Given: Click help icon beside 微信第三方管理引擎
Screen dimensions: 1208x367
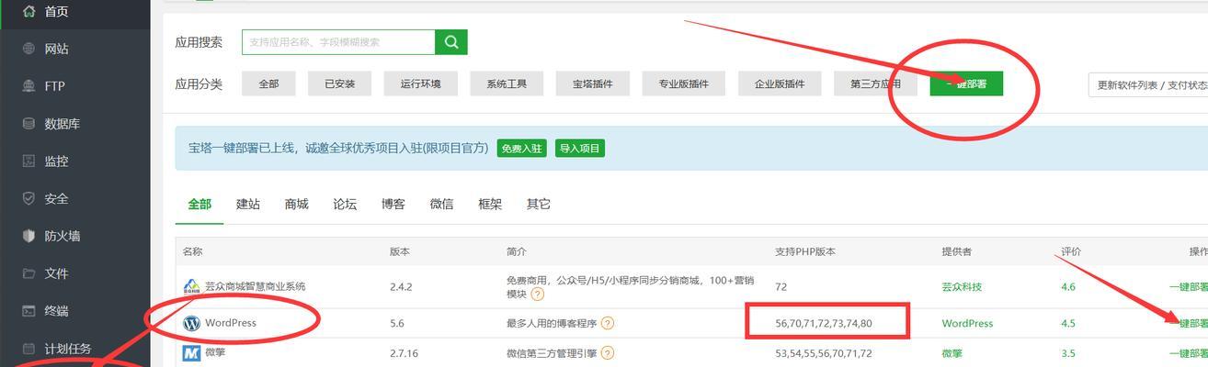Looking at the screenshot, I should pyautogui.click(x=608, y=353).
